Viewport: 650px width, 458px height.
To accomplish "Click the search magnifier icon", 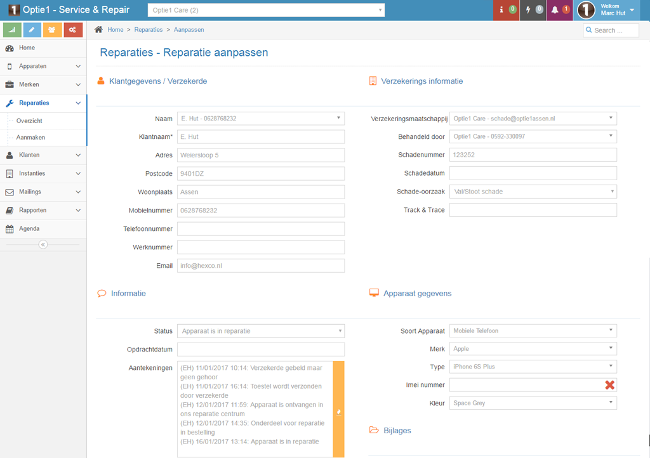I will click(588, 30).
